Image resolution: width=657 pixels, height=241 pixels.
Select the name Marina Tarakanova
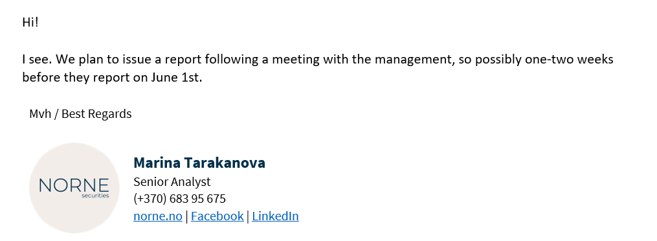199,163
